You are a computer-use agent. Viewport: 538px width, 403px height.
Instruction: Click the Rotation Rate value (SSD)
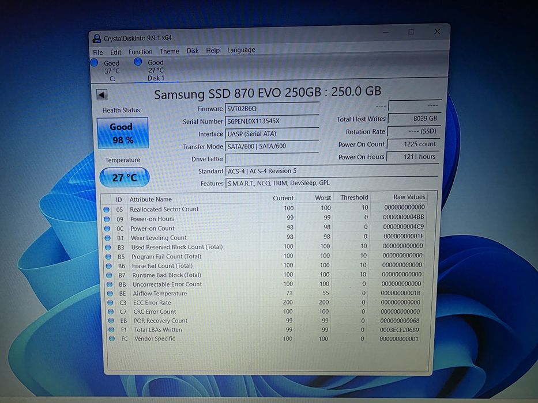[414, 131]
